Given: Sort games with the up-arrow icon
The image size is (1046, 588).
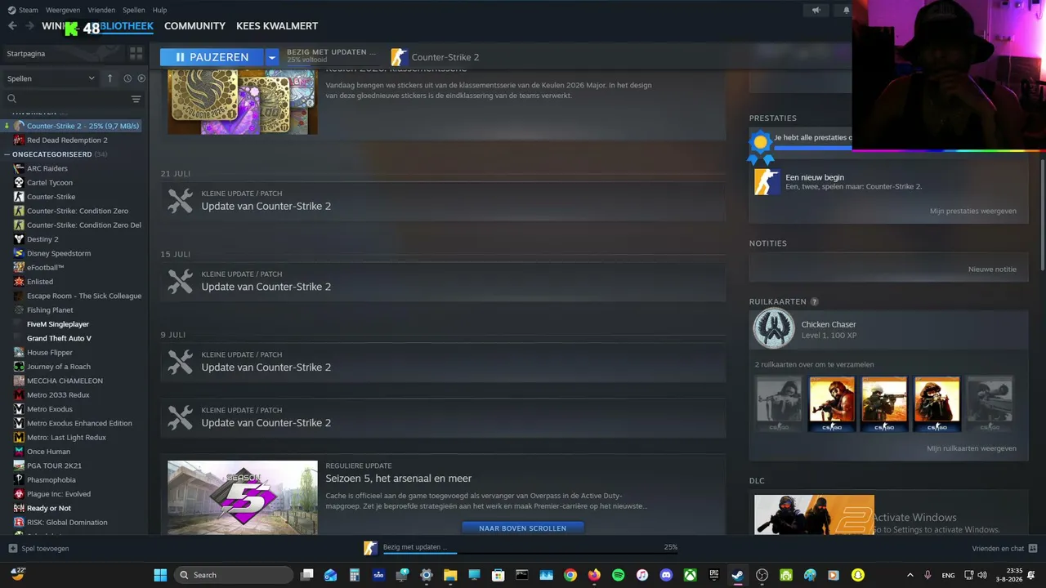Looking at the screenshot, I should (110, 78).
